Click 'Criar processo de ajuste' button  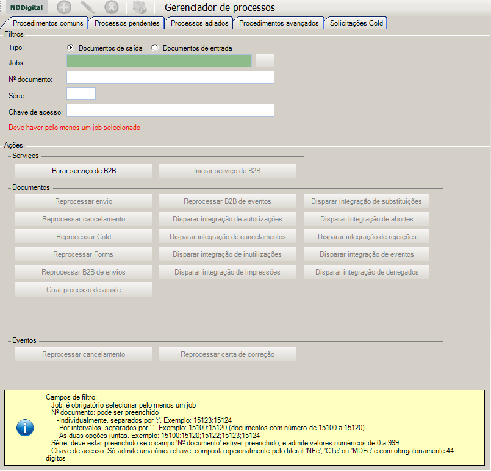pyautogui.click(x=84, y=290)
